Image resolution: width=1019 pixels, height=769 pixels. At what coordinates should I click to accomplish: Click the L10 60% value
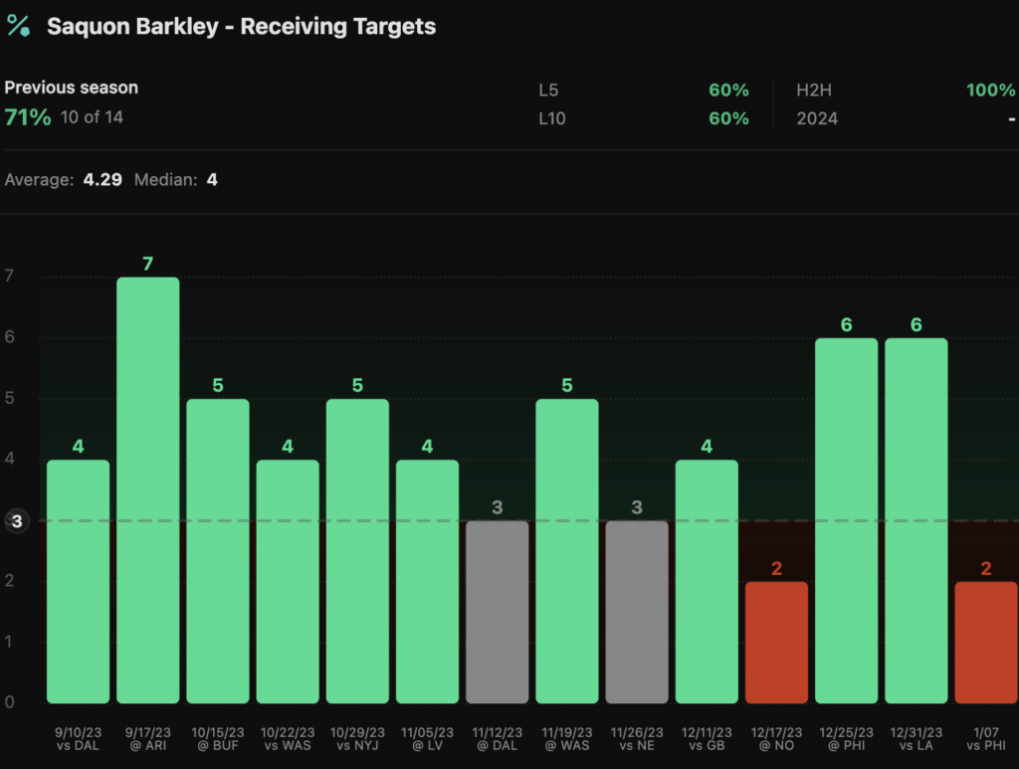click(x=728, y=118)
